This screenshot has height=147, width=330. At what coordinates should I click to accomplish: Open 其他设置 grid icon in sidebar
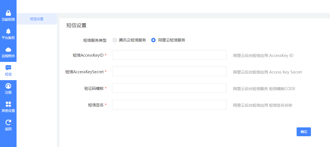coord(8,104)
